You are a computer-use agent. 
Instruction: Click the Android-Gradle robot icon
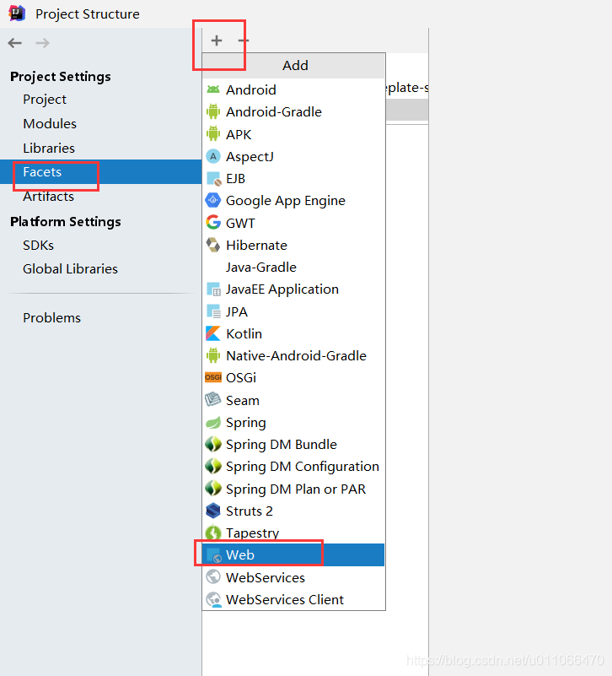pyautogui.click(x=213, y=111)
